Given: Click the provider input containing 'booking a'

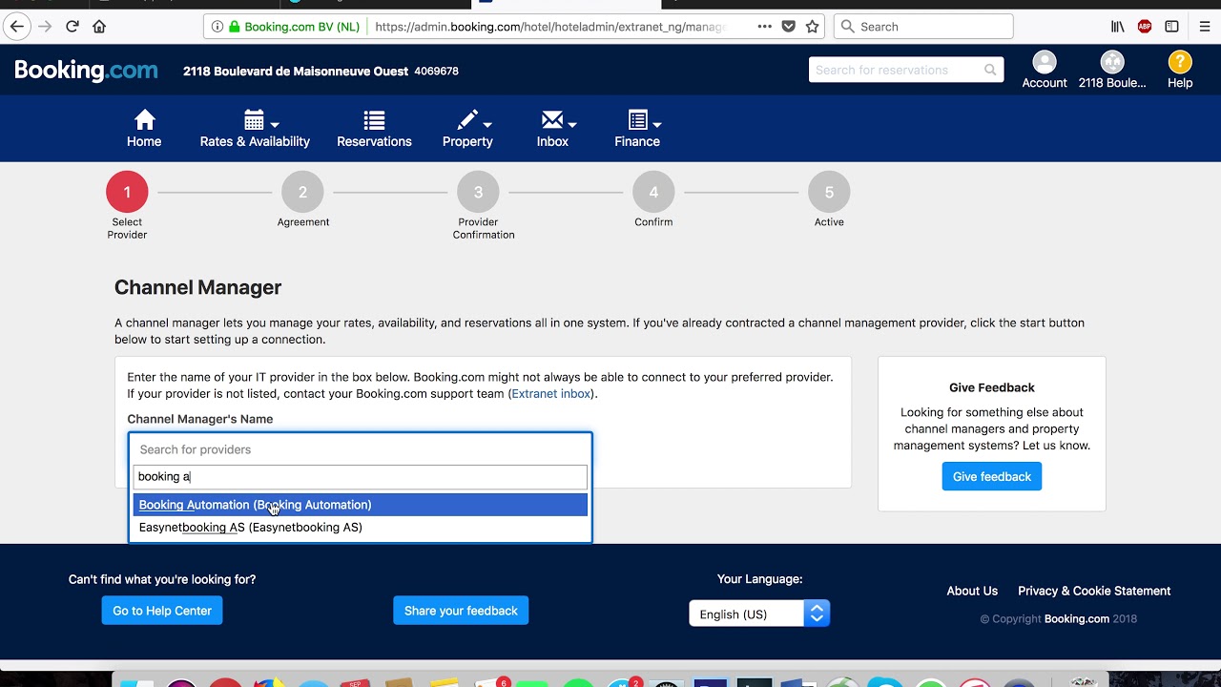Looking at the screenshot, I should click(361, 476).
